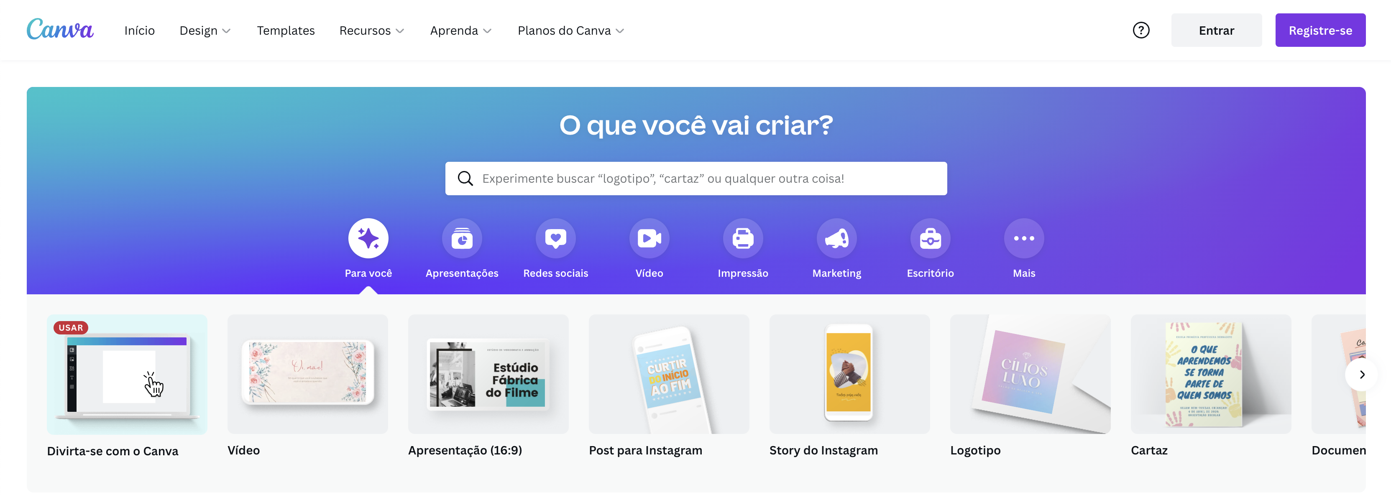
Task: Open the Impressão printer icon
Action: (x=743, y=238)
